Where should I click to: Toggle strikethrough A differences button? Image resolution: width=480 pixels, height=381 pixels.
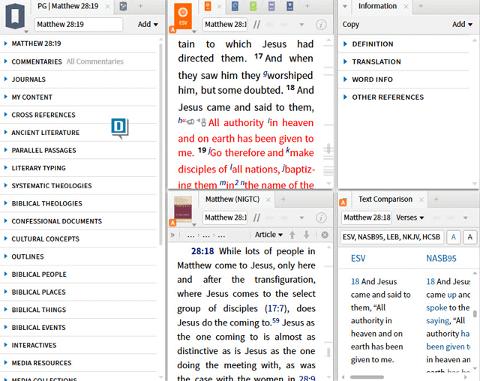click(470, 237)
